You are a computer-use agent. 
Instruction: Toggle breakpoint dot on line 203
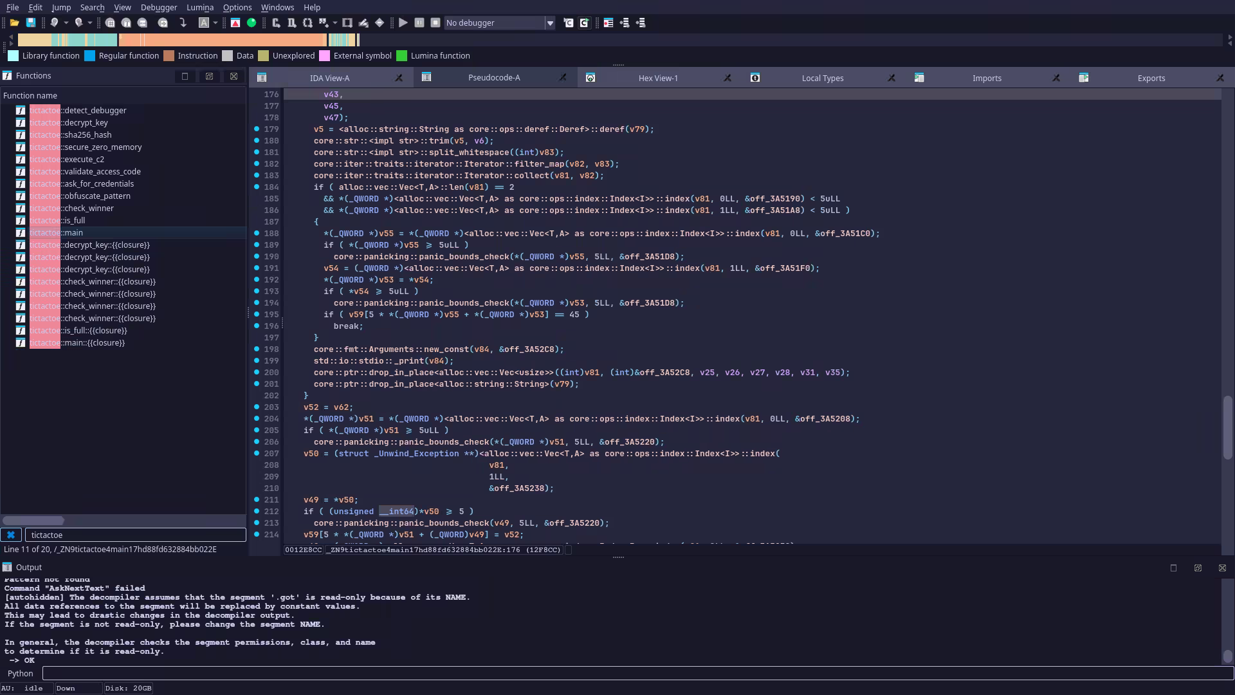pos(257,407)
